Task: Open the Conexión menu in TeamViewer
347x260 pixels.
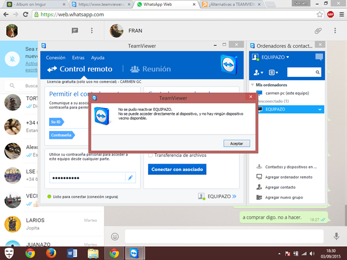Action: coord(56,58)
